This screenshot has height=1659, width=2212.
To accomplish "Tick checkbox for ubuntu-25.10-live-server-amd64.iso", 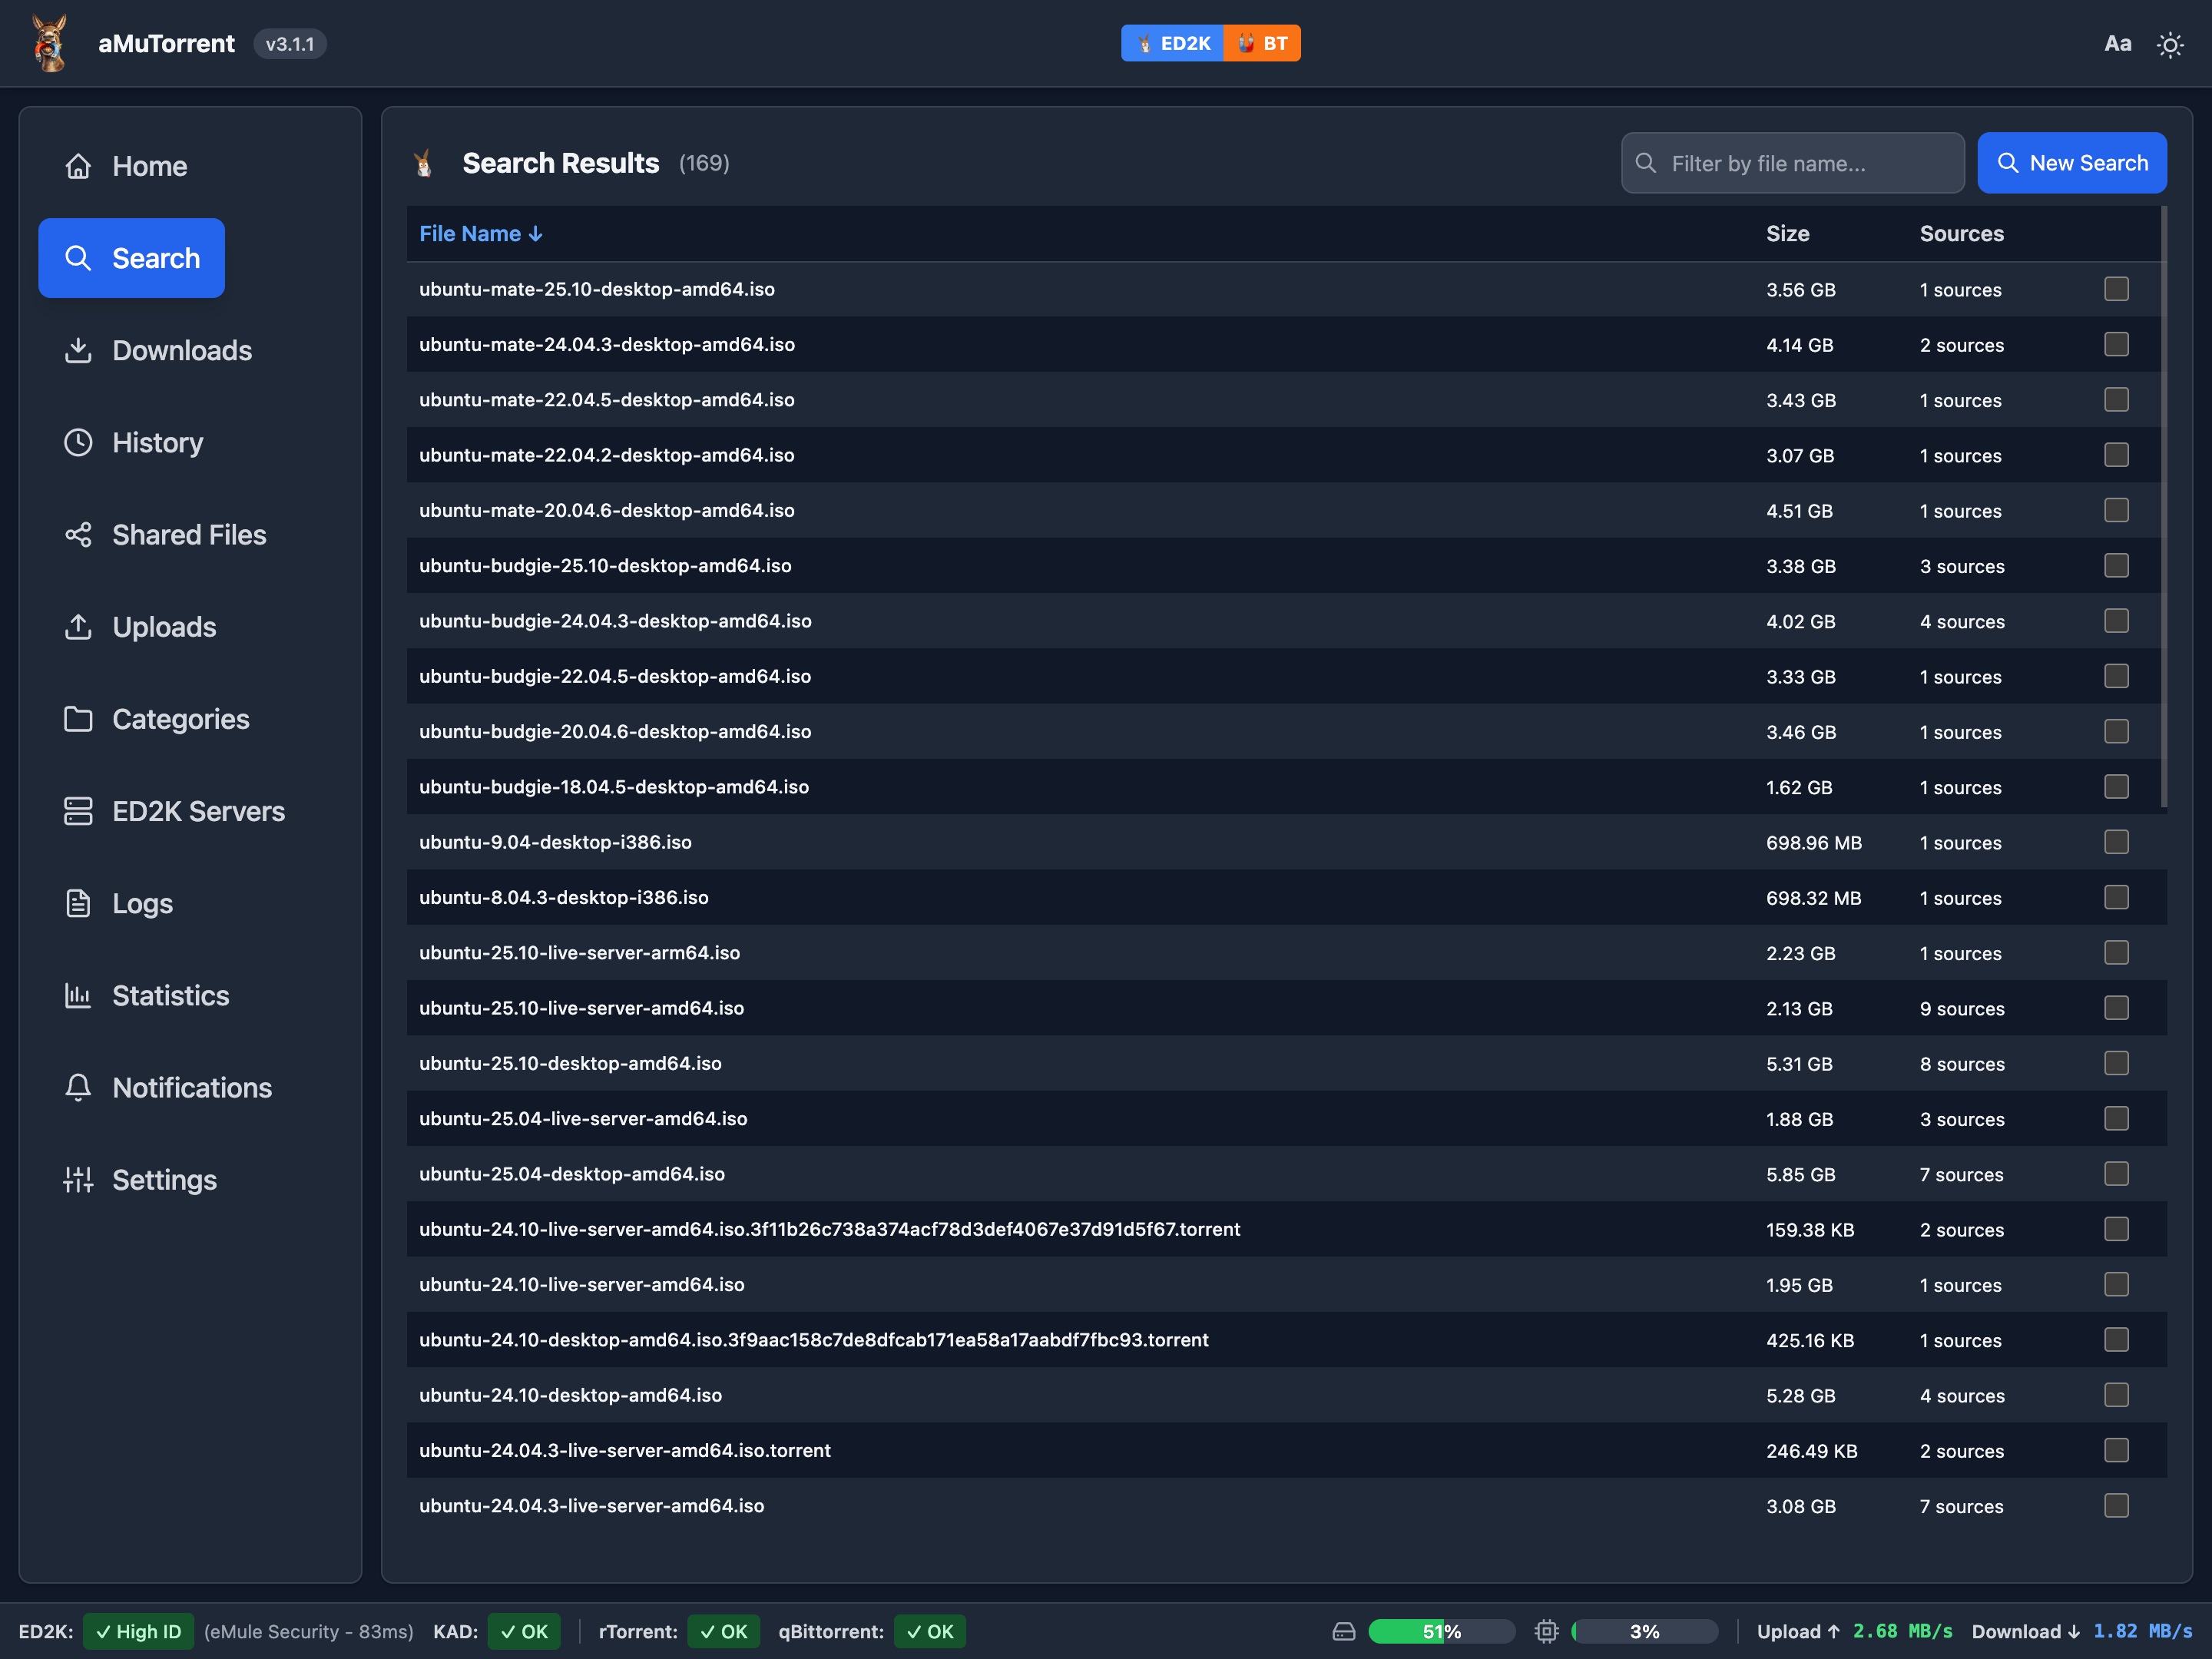I will pyautogui.click(x=2116, y=1008).
